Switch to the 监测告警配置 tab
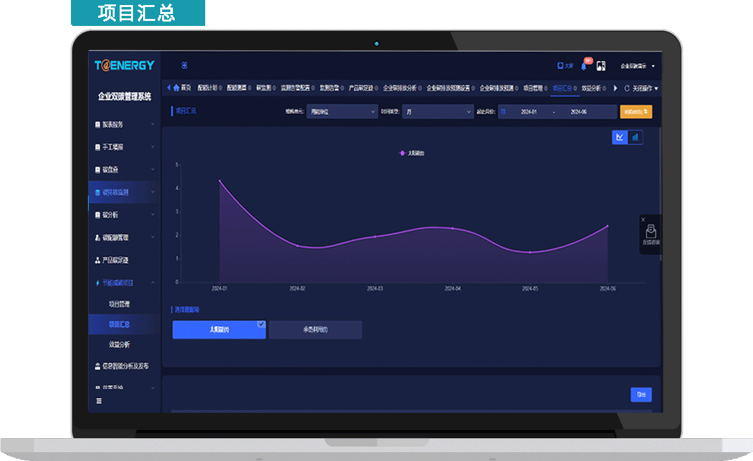 295,89
